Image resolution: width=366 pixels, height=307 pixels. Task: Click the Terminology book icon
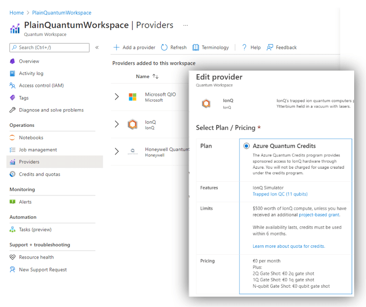pyautogui.click(x=196, y=47)
